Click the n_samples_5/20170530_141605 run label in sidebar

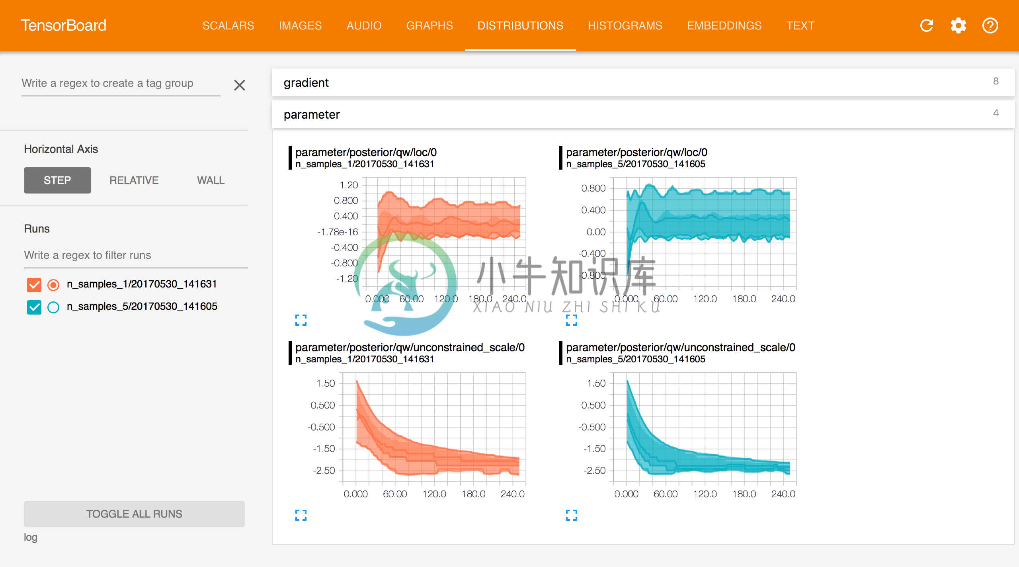pyautogui.click(x=142, y=306)
